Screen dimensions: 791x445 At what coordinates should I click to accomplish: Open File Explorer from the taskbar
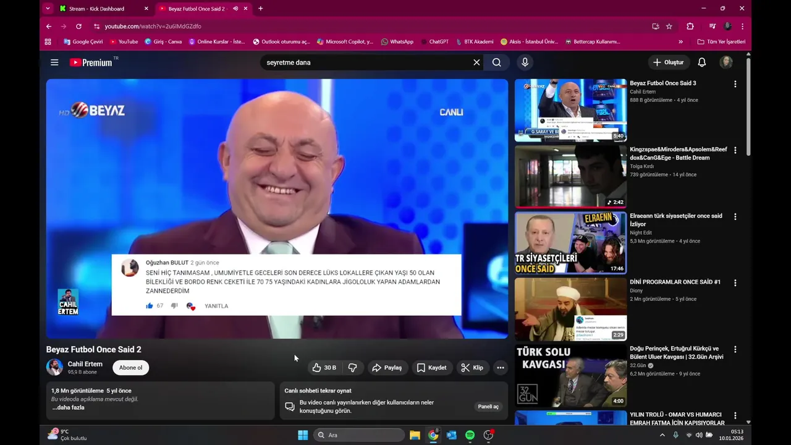click(x=415, y=435)
